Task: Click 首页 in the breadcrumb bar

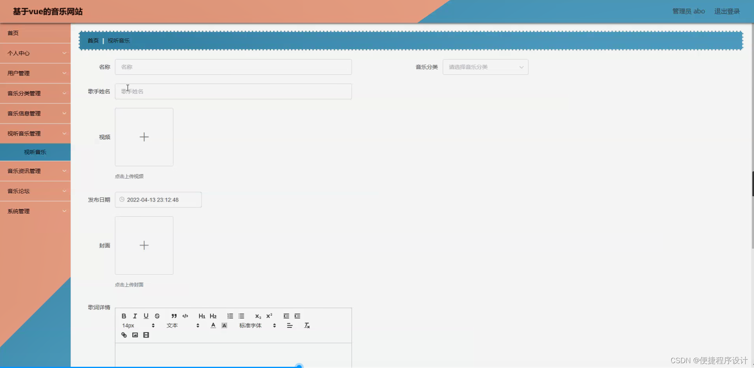Action: click(x=93, y=41)
